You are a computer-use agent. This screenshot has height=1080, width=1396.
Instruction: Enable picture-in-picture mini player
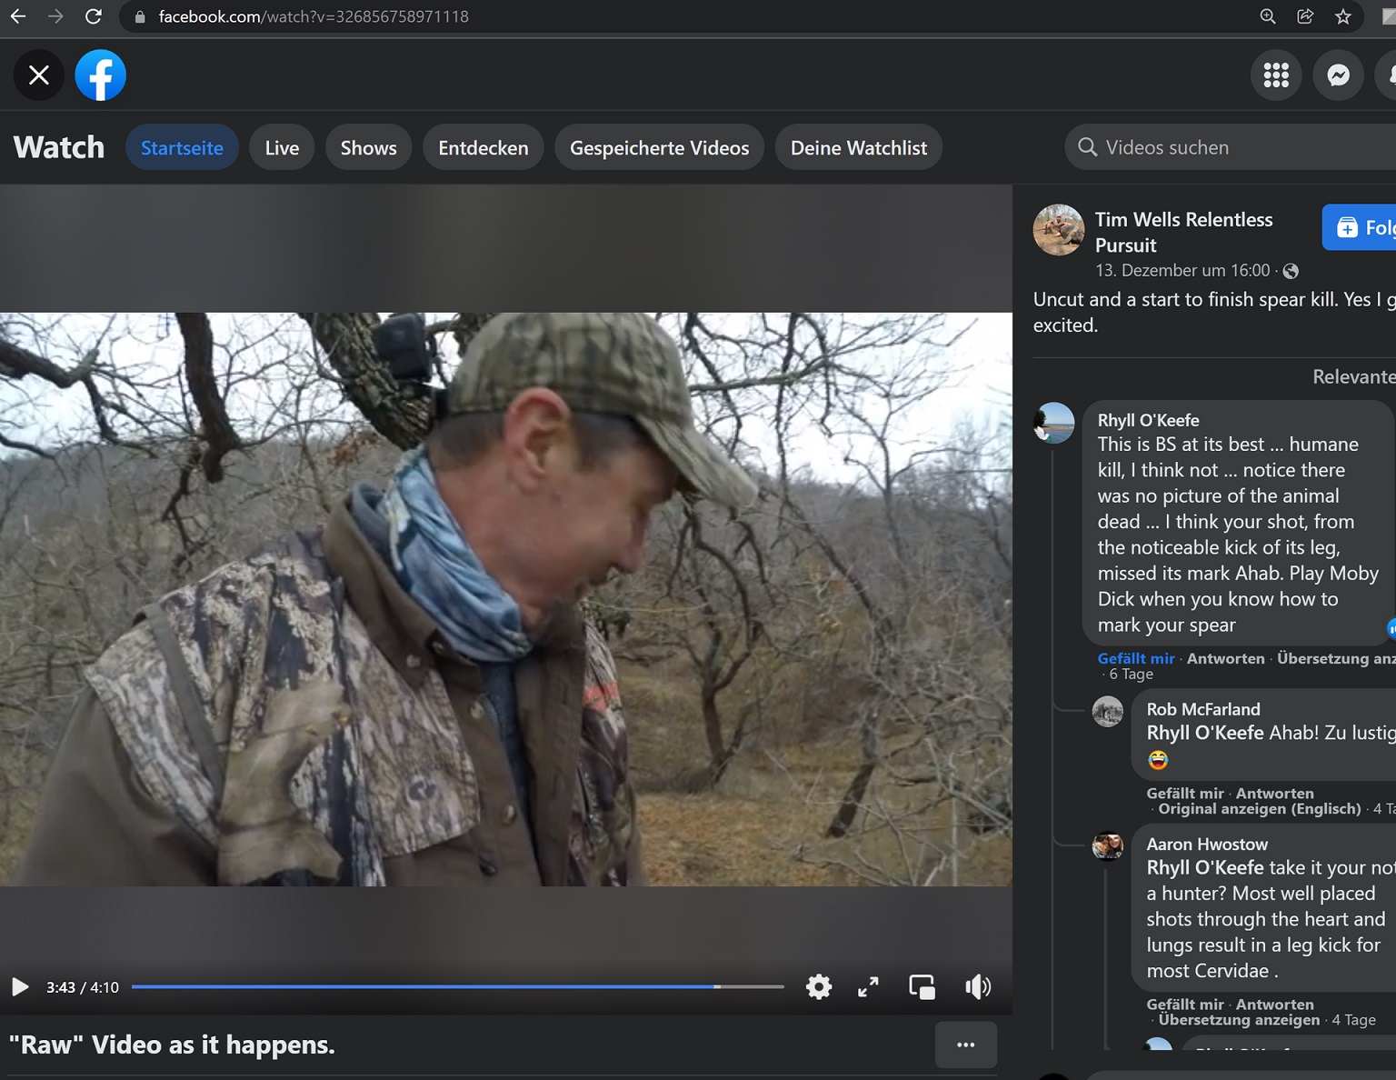click(x=922, y=986)
